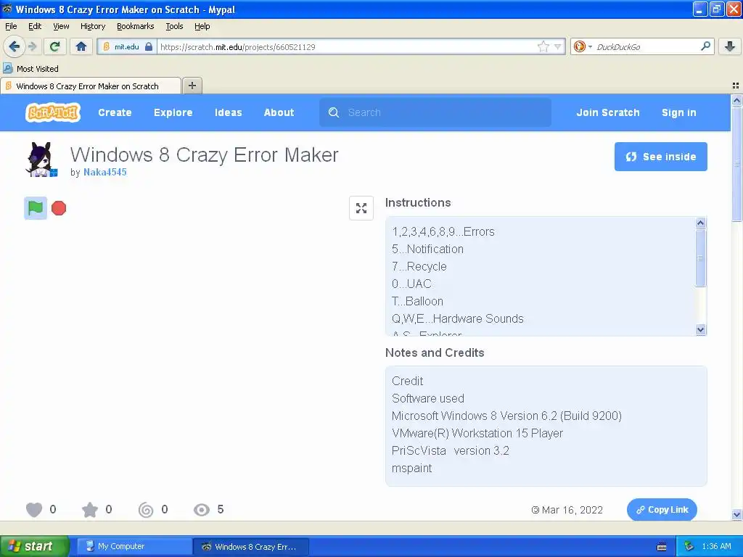The height and width of the screenshot is (557, 743).
Task: Switch to My Computer taskbar item
Action: (x=134, y=546)
